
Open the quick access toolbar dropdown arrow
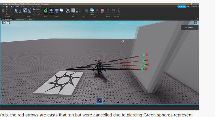(14, 7)
